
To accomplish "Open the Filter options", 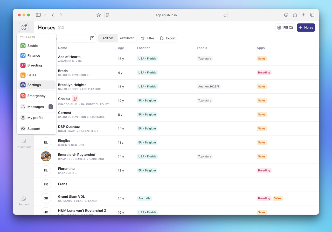I will [x=147, y=38].
